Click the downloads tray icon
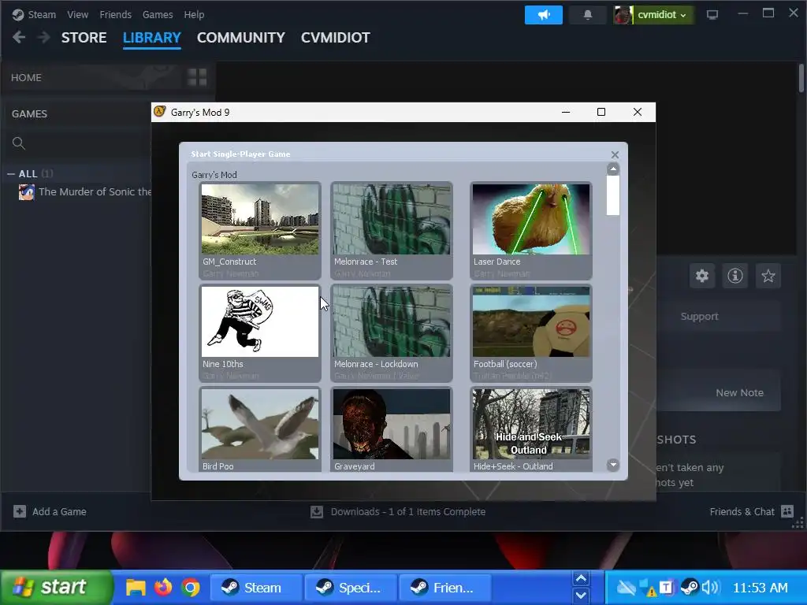The image size is (807, 605). point(317,512)
